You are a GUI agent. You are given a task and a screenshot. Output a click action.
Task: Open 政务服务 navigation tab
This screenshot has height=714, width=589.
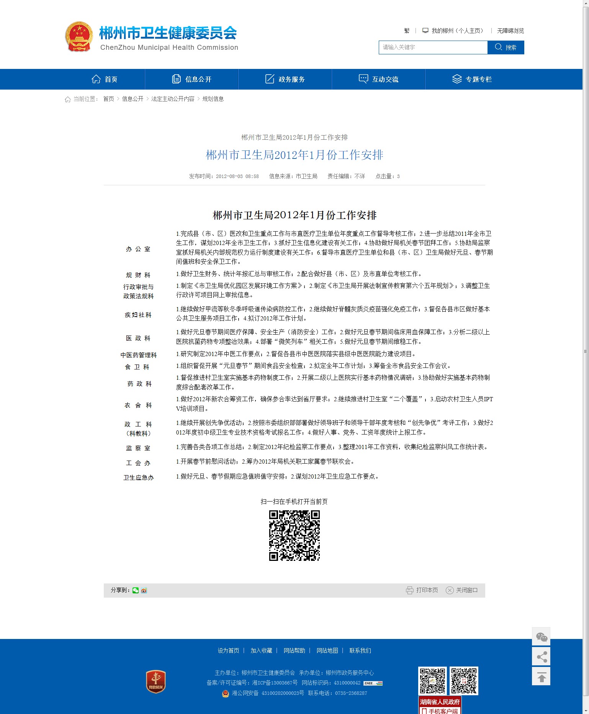click(285, 79)
